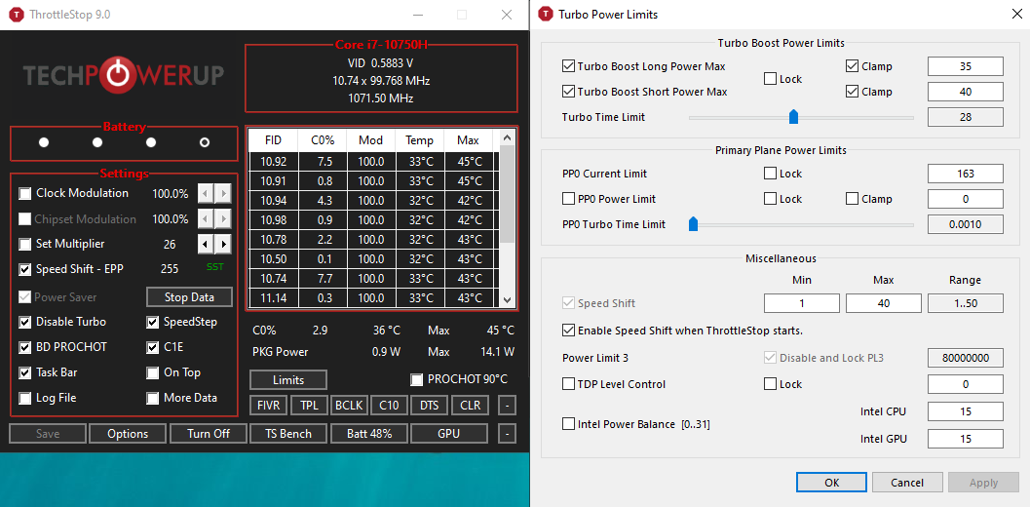This screenshot has width=1030, height=507.
Task: Open the TS Bench benchmark
Action: (x=288, y=434)
